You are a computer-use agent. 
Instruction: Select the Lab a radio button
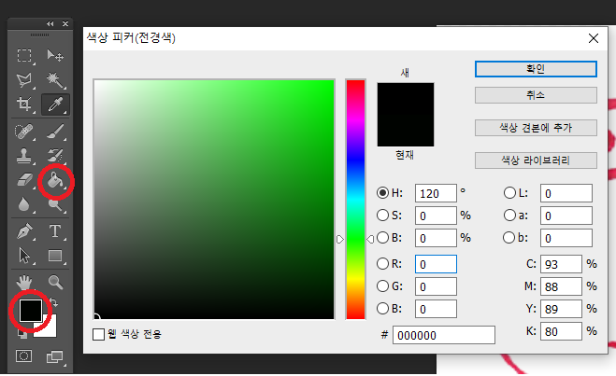click(x=509, y=216)
